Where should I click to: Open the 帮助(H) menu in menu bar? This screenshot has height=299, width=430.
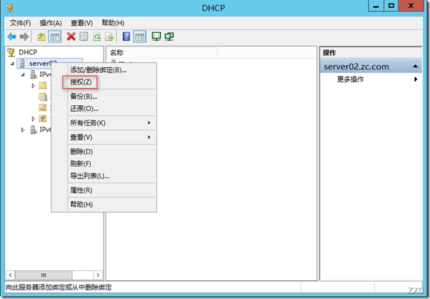(x=113, y=23)
